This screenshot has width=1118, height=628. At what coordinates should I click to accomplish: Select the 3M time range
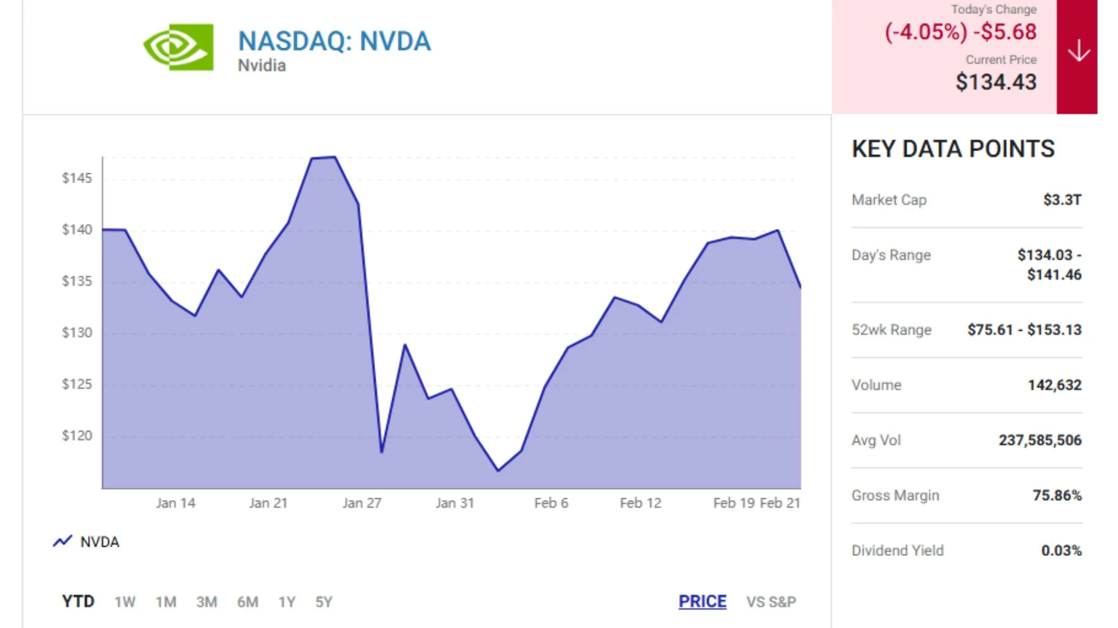207,602
